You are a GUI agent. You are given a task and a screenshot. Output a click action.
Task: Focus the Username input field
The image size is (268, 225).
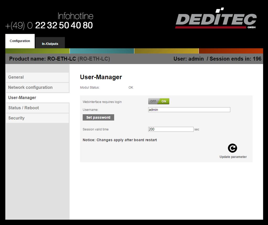tap(189, 110)
